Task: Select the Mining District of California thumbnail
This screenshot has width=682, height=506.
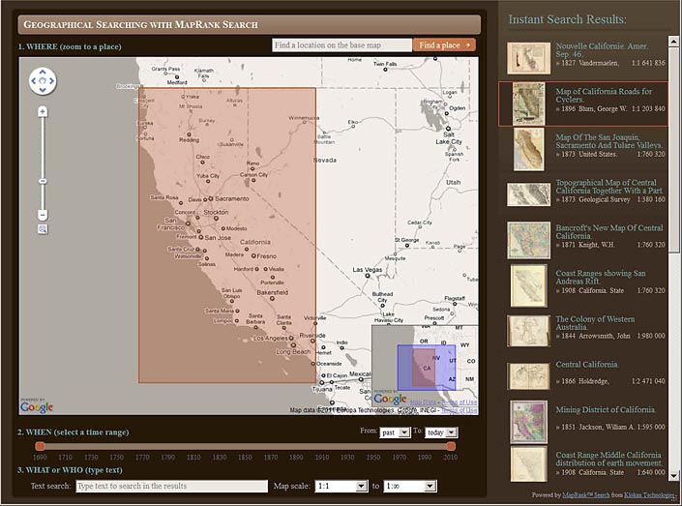Action: 529,421
